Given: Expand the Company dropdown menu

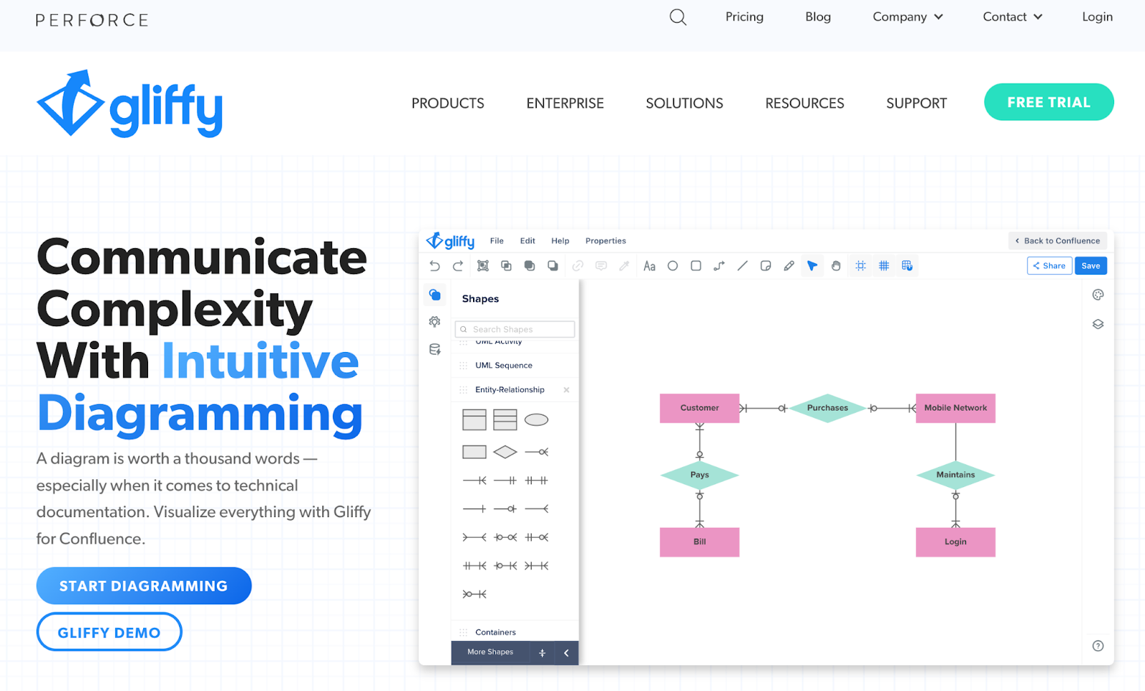Looking at the screenshot, I should coord(907,17).
